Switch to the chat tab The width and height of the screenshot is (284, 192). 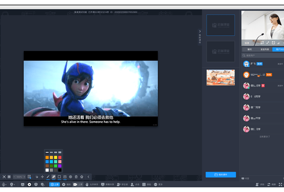250,49
